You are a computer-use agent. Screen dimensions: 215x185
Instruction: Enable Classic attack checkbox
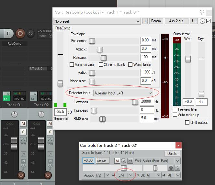tap(101, 65)
